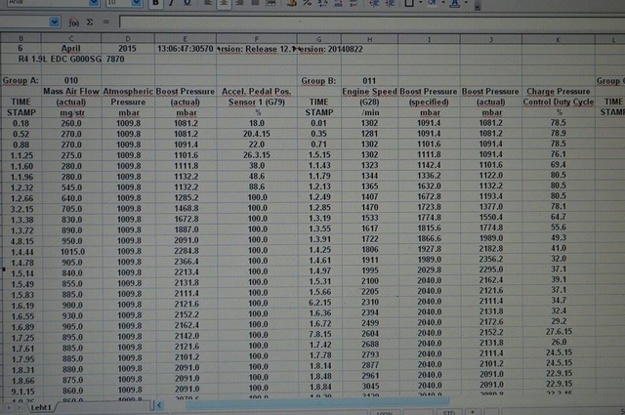Screen dimensions: 625x415
Task: Select column C header
Action: pos(71,38)
